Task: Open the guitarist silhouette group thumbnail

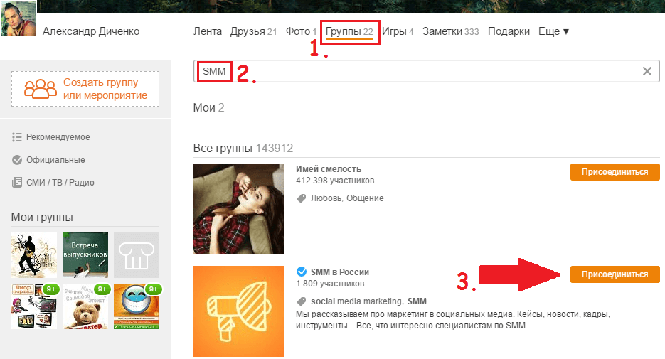Action: pos(34,255)
